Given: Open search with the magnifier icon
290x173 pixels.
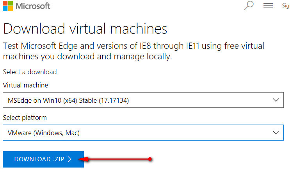Looking at the screenshot, I should tap(249, 5).
